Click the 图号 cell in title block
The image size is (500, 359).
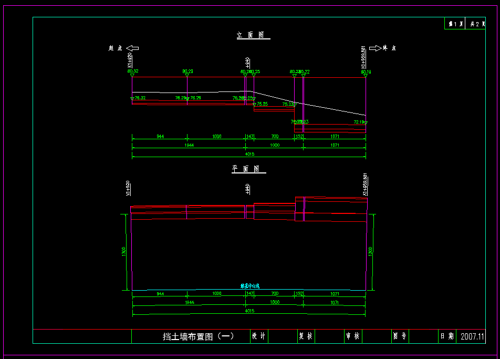[x=399, y=336]
